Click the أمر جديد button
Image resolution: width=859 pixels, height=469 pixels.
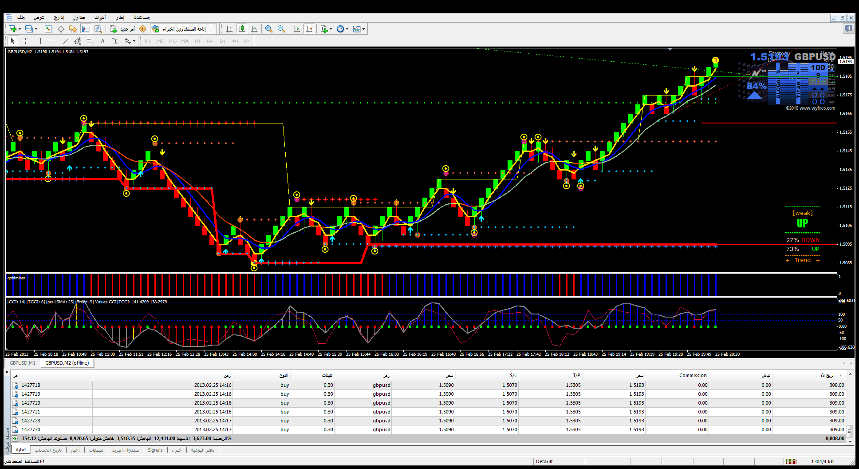[x=122, y=29]
